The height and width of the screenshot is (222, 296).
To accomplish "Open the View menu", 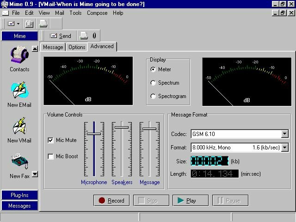I will (44, 13).
